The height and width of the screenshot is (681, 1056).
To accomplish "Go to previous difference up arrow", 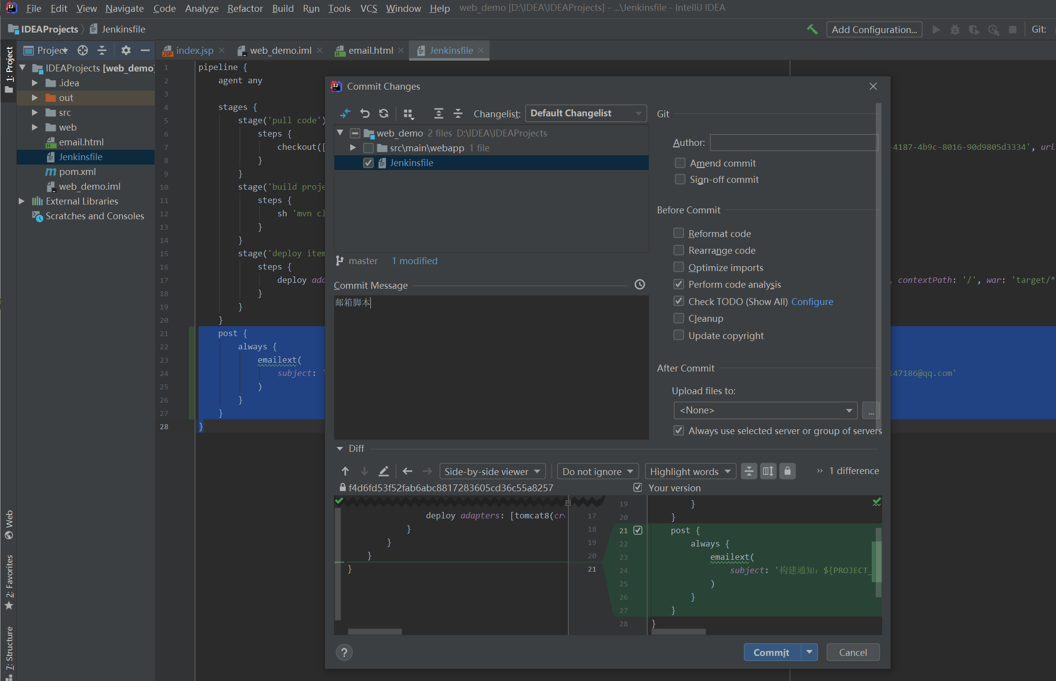I will coord(345,471).
